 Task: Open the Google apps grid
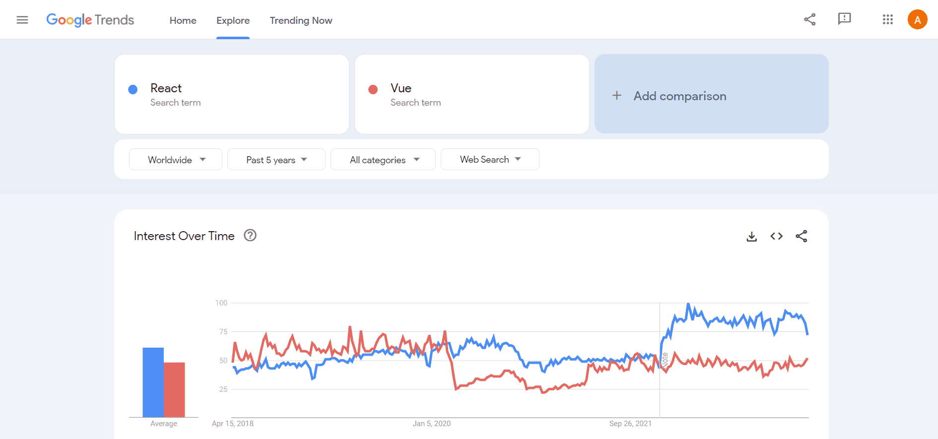888,19
